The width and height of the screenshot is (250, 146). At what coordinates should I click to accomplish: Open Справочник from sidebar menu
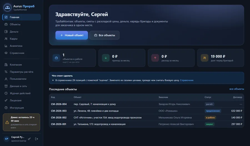click(21, 53)
